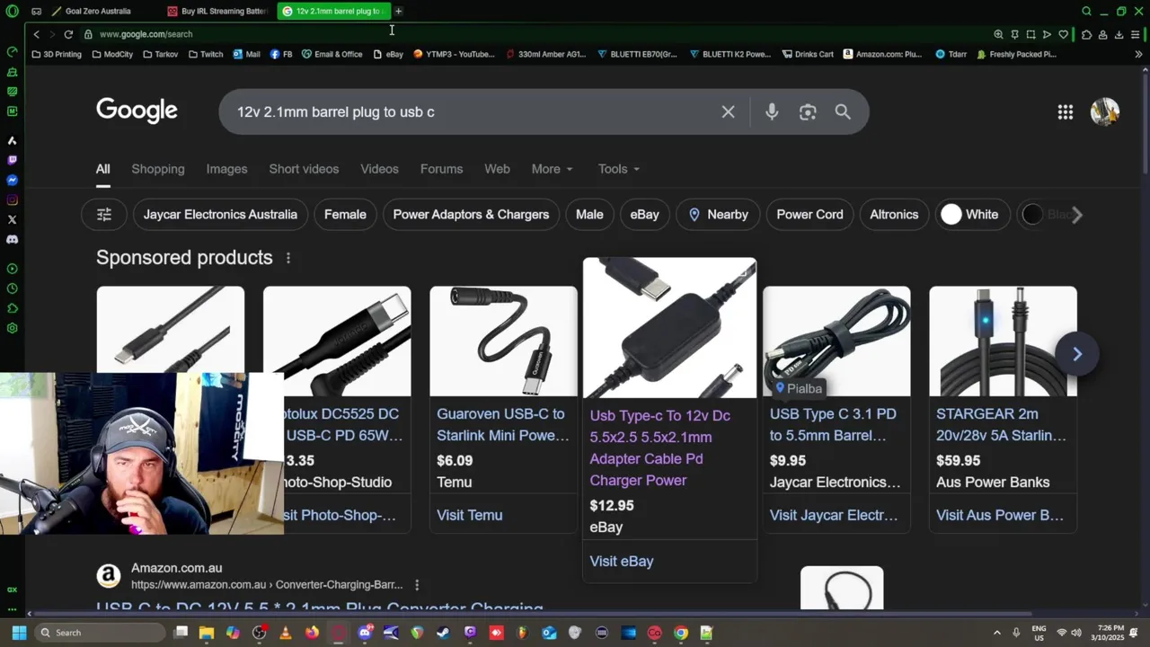Take a snapshot with the address bar icon
This screenshot has width=1150, height=647.
click(1031, 34)
